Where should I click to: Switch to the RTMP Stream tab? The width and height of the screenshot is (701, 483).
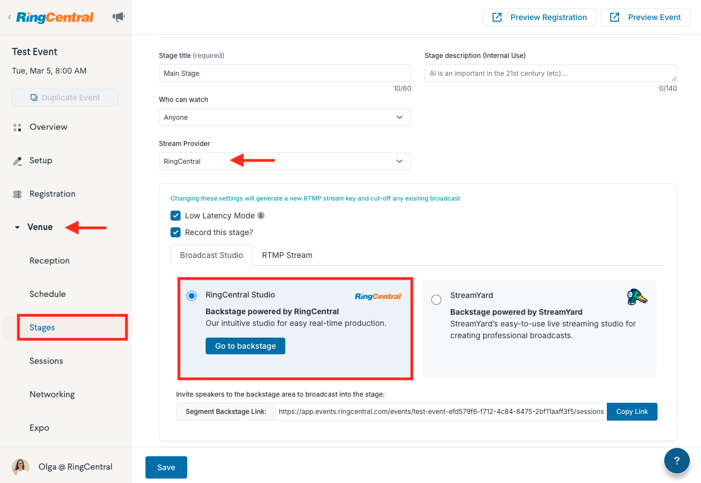287,255
